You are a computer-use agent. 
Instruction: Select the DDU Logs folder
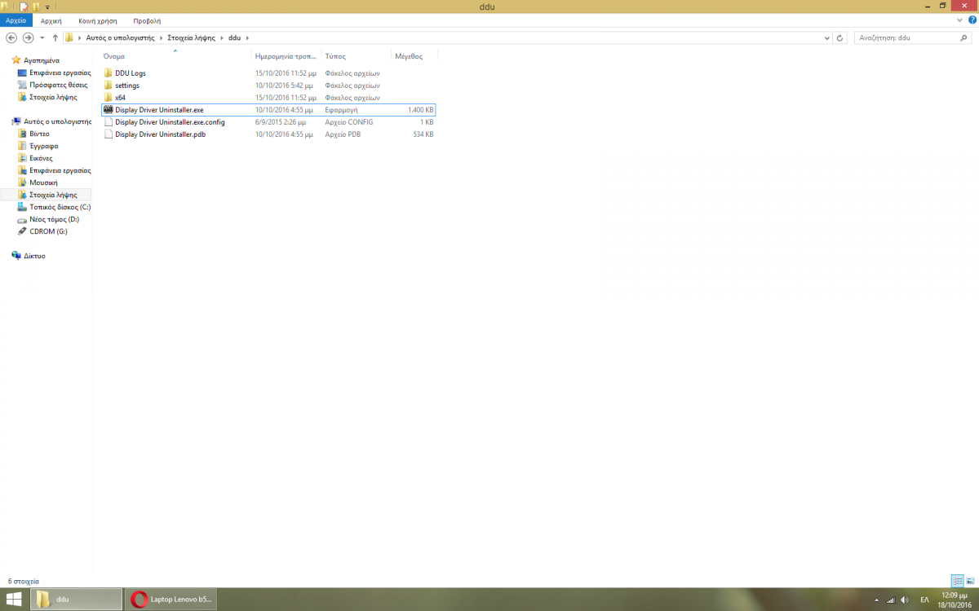130,73
